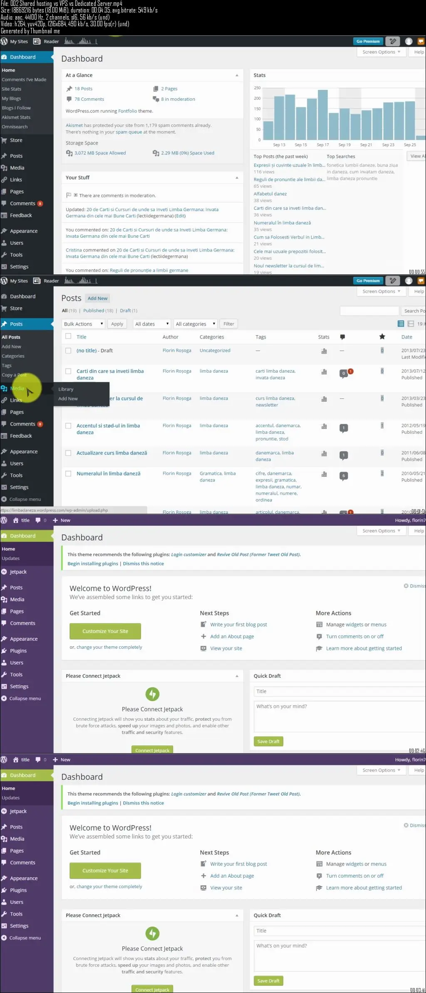This screenshot has height=993, width=426.
Task: Tick checkbox for 'Accentul si stød-ul in limba daneza'
Action: click(x=68, y=426)
